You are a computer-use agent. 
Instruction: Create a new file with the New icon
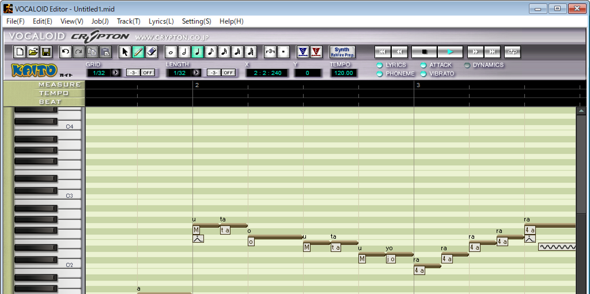pos(21,51)
